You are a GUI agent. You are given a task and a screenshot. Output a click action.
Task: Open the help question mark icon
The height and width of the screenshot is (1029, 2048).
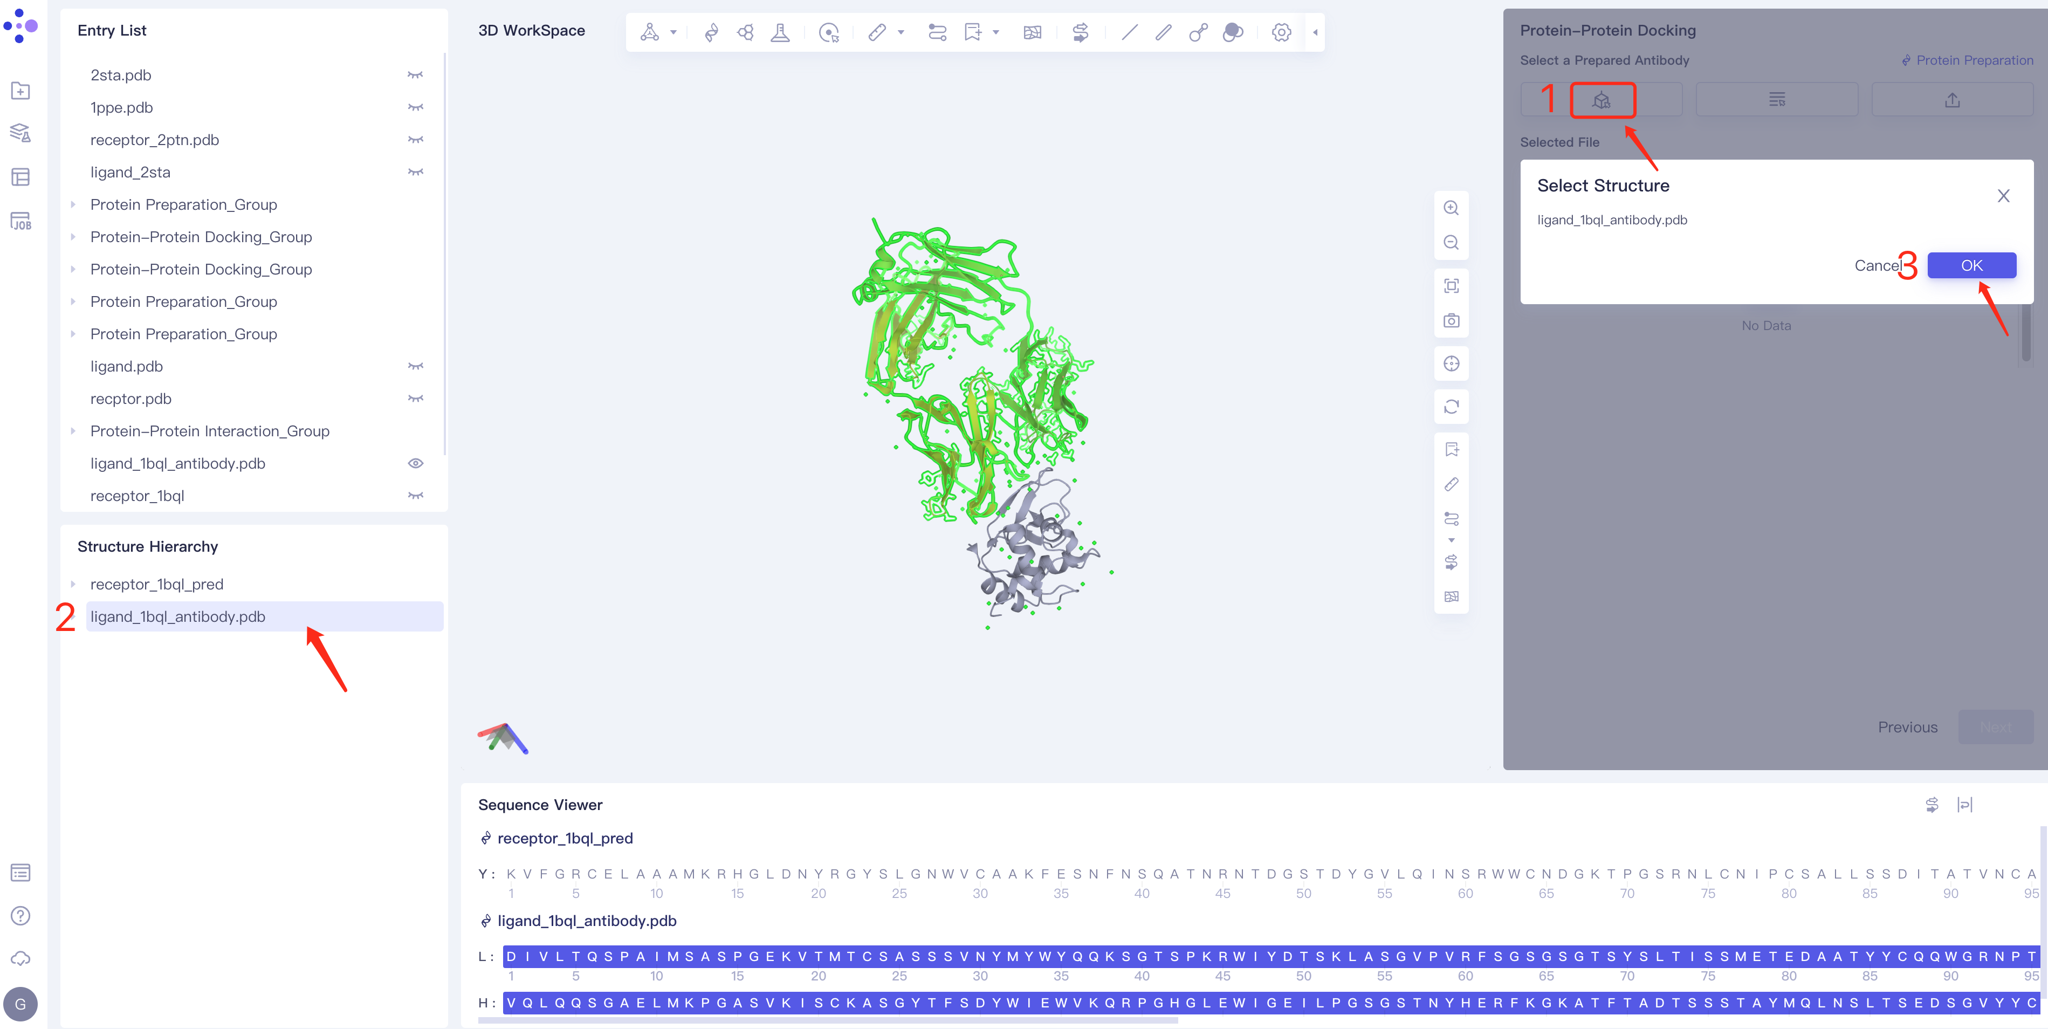pyautogui.click(x=20, y=915)
